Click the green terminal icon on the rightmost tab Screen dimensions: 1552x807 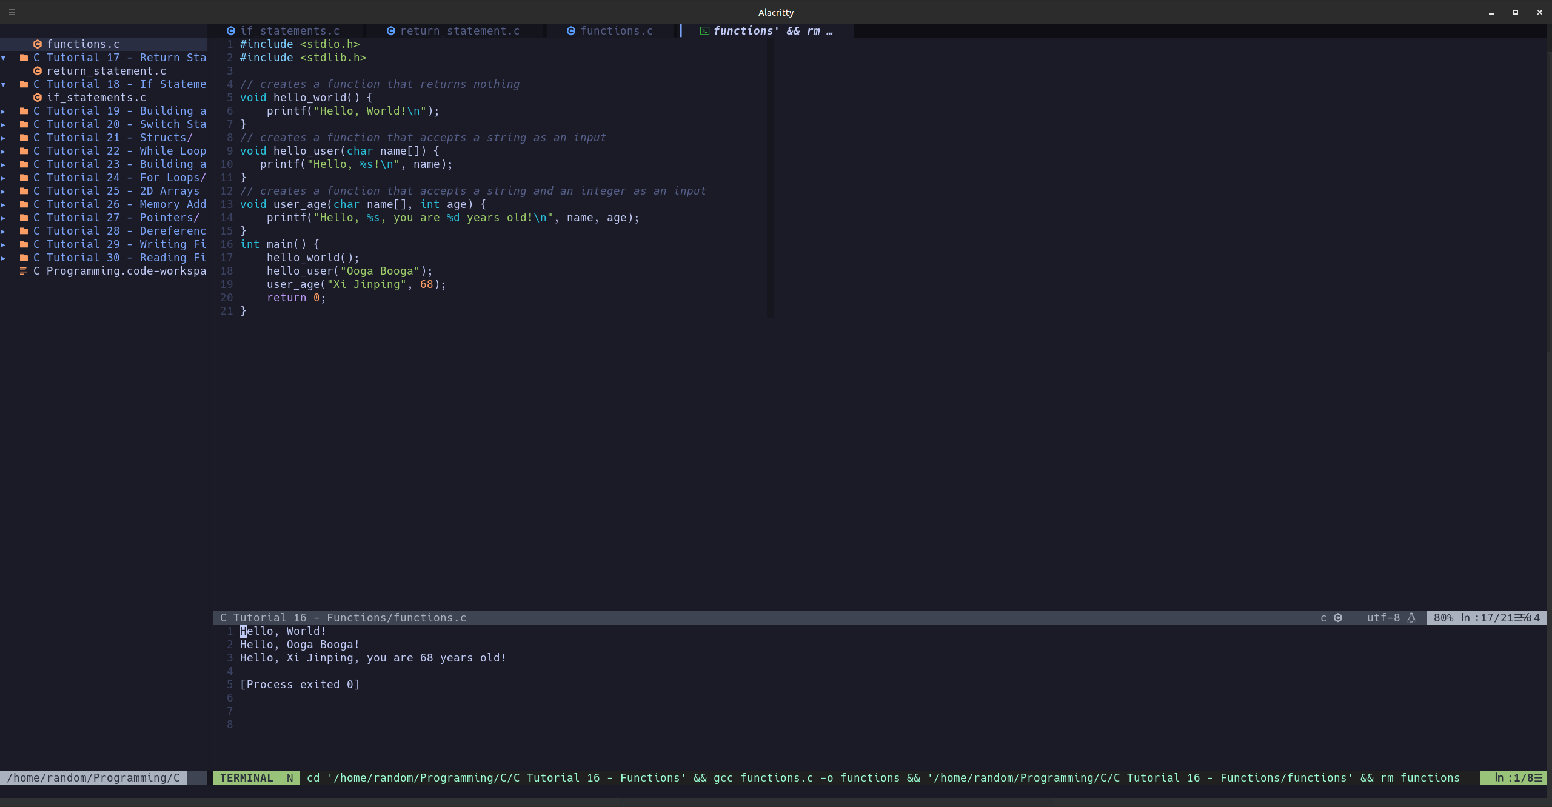(x=704, y=31)
